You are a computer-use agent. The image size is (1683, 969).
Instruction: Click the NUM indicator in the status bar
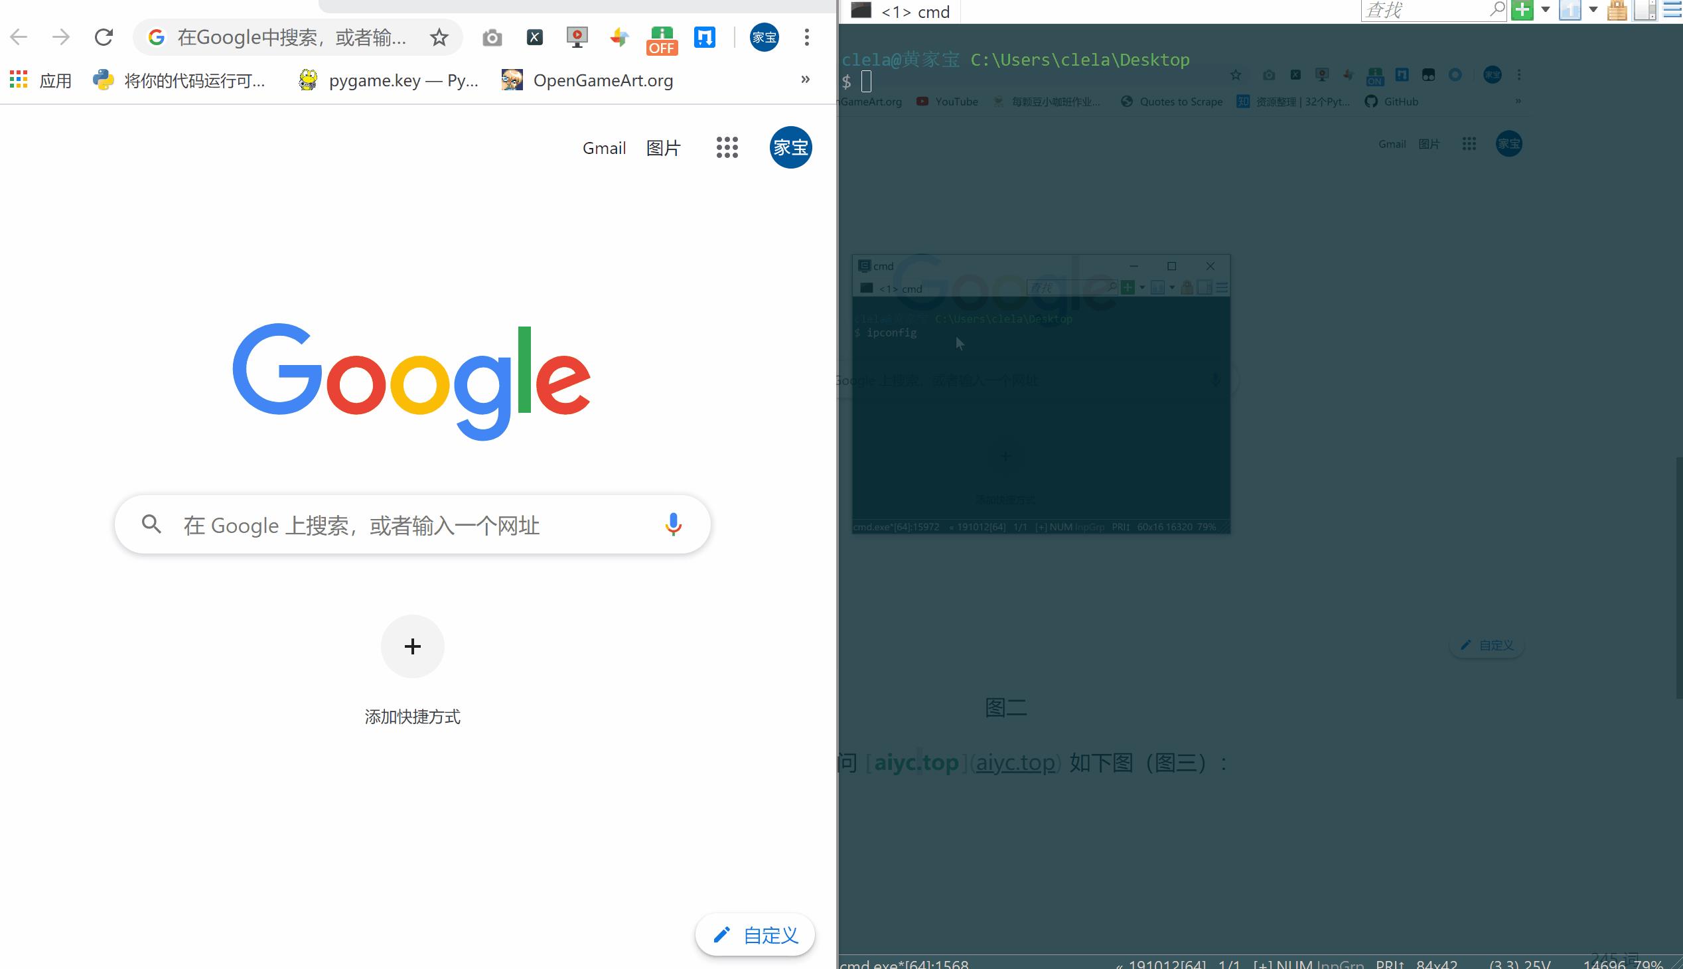click(x=1295, y=963)
